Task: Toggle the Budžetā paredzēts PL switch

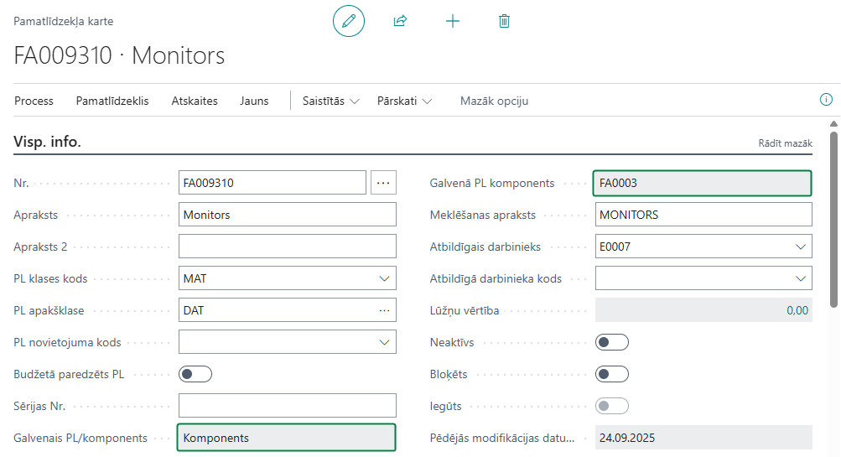Action: tap(195, 374)
